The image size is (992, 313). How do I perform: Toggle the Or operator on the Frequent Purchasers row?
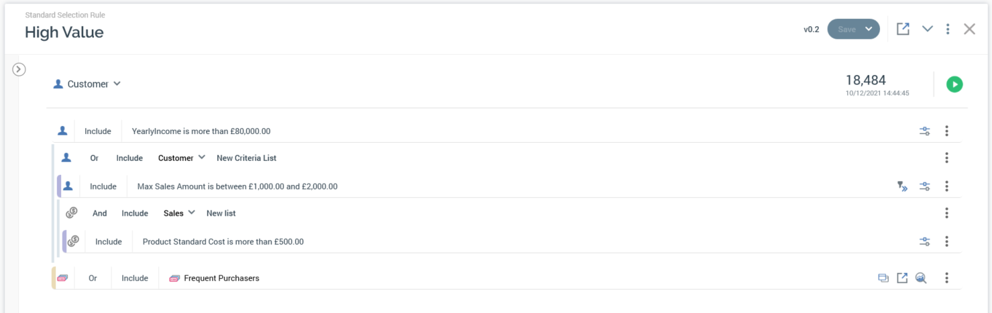point(93,278)
